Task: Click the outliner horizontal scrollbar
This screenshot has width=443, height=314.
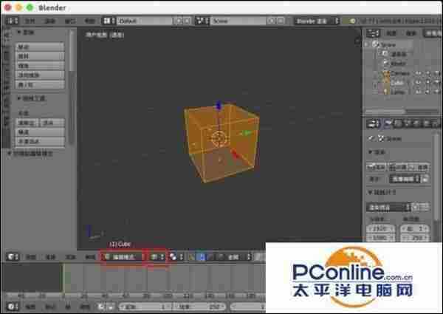Action: [x=385, y=112]
